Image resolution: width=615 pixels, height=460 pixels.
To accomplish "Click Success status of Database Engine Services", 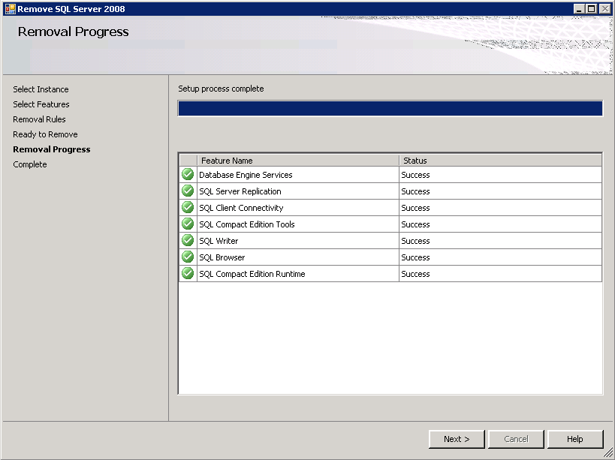I will click(x=415, y=175).
